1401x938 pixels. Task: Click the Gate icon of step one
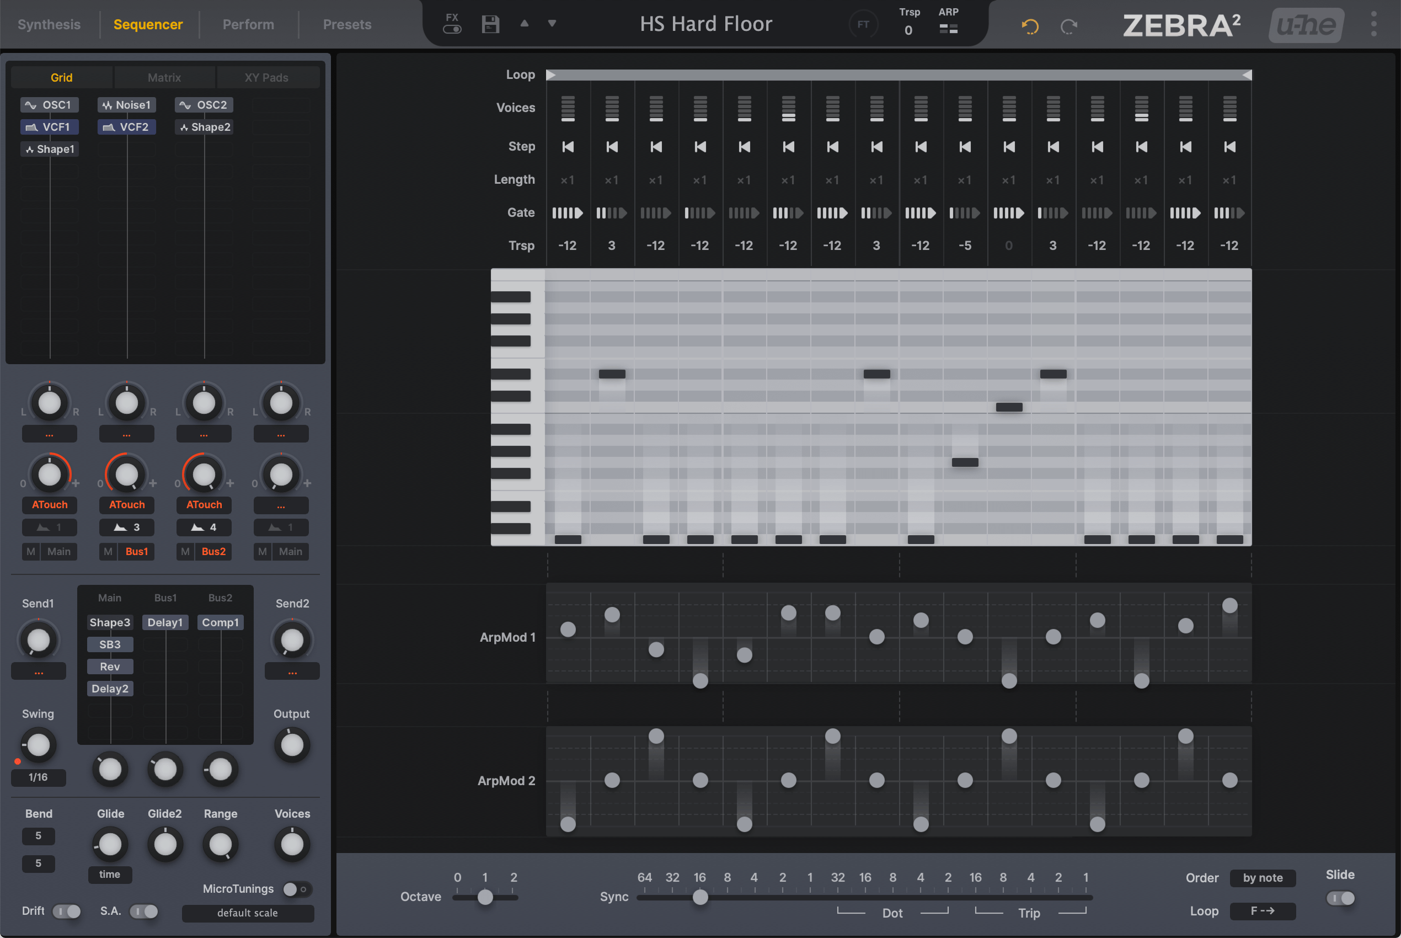(568, 213)
